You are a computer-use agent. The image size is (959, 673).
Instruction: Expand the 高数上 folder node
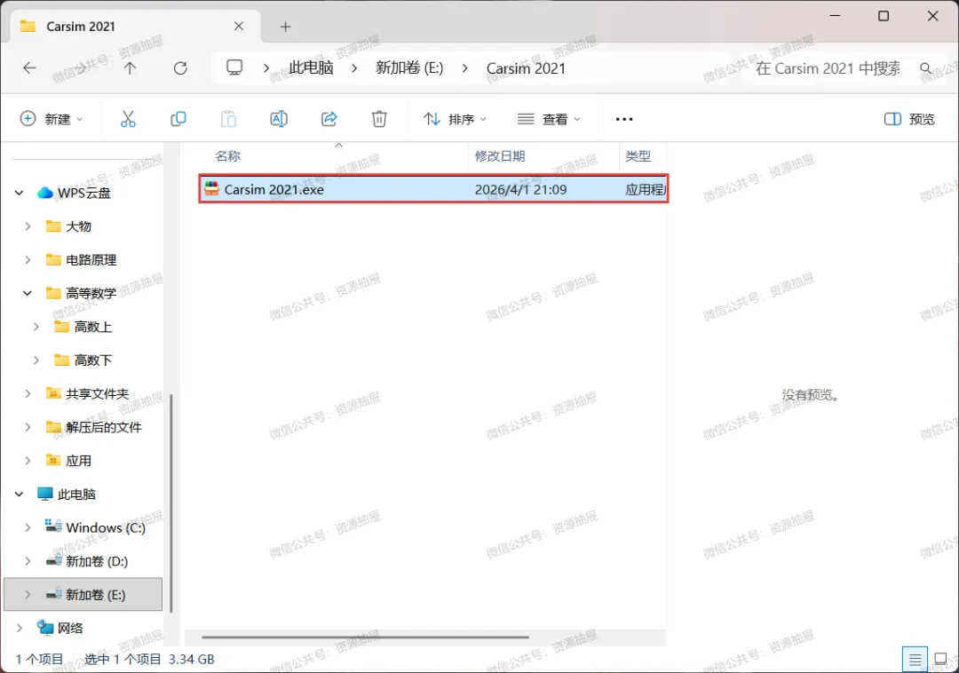[x=36, y=327]
